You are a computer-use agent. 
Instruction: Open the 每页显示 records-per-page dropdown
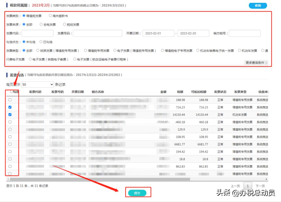coord(38,84)
